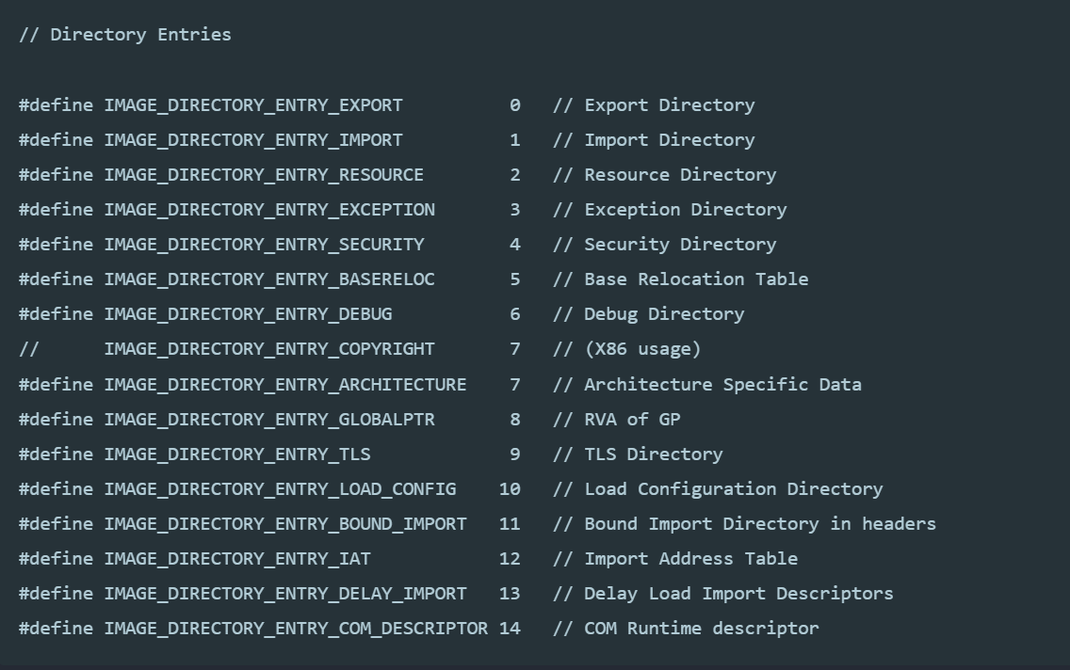Select IMAGE_DIRECTORY_ENTRY_DEBUG identifier
This screenshot has width=1070, height=670.
tap(249, 314)
